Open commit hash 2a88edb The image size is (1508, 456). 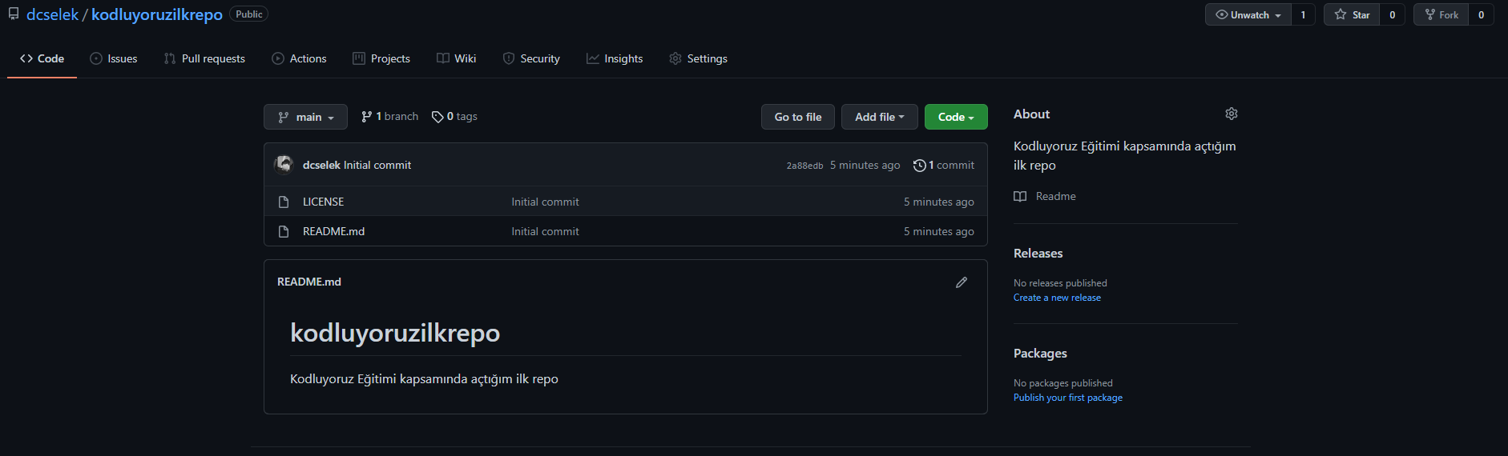pos(804,166)
